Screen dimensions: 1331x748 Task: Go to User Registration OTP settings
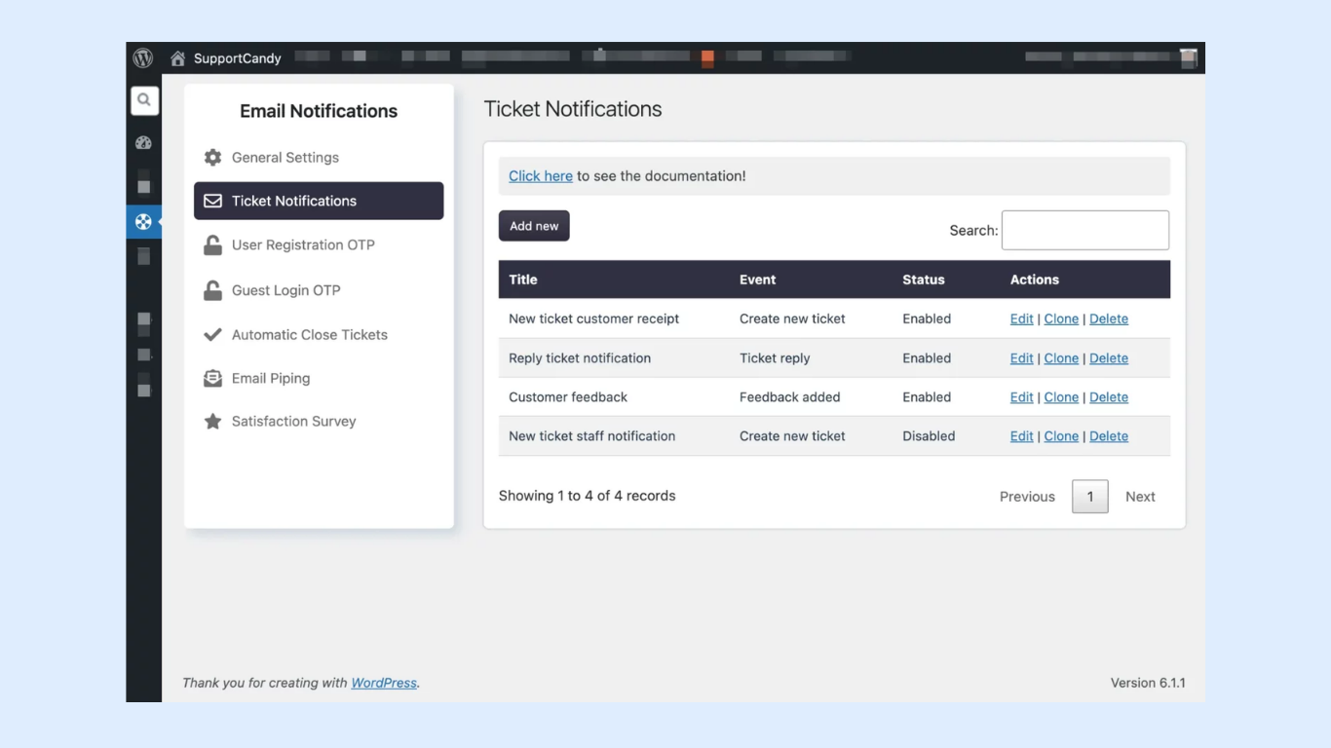pyautogui.click(x=302, y=245)
